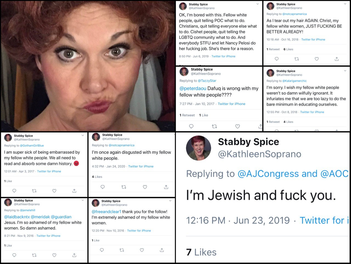This screenshot has height=264, width=351.
Task: Like the tweet from Jan 10, 2017
Action: (x=237, y=126)
